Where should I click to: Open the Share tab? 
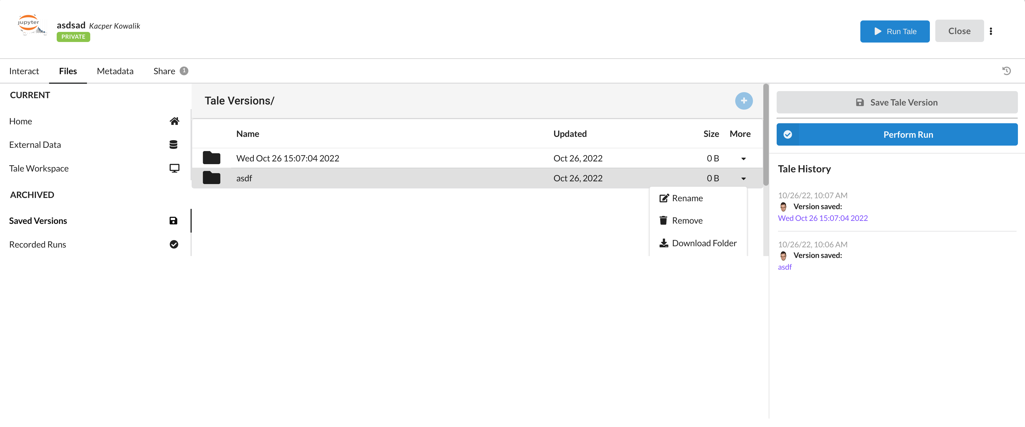(164, 71)
